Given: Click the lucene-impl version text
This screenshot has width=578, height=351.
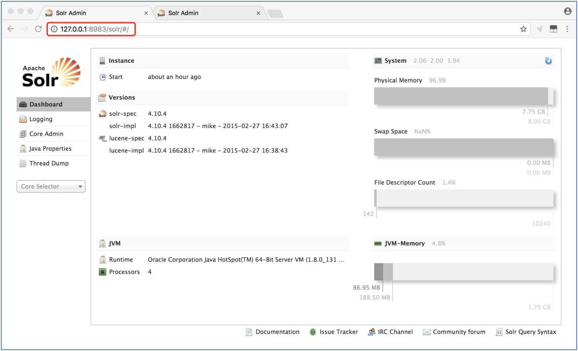Looking at the screenshot, I should click(218, 151).
